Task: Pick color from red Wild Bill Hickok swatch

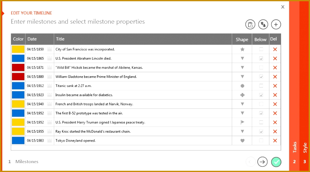Action: (x=18, y=68)
